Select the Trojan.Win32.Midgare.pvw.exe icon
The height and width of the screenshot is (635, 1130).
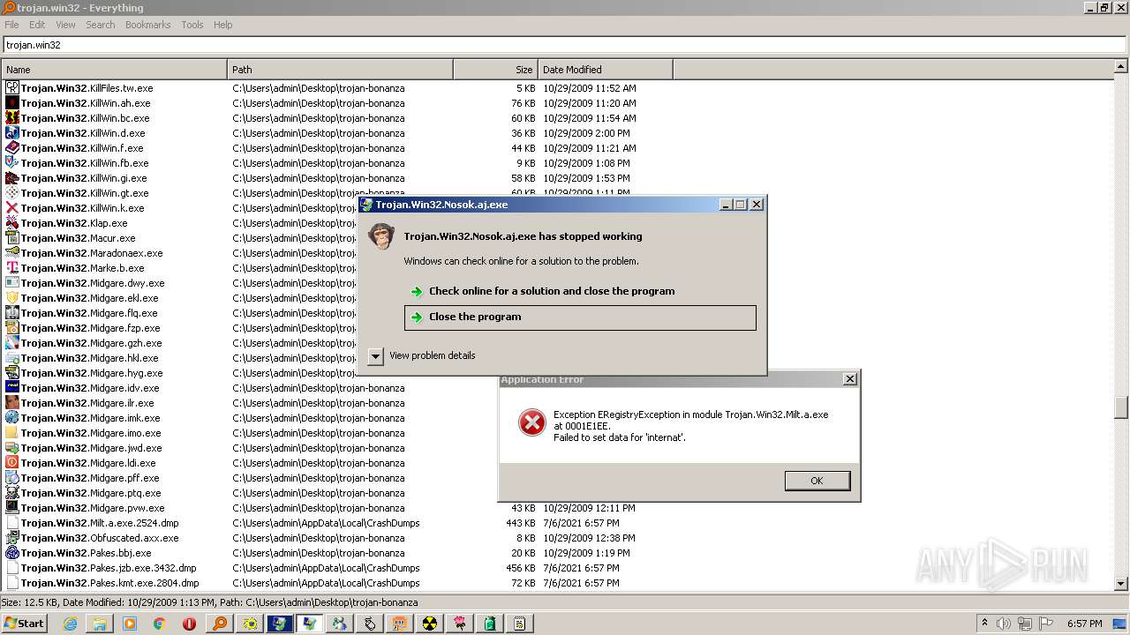[x=12, y=508]
